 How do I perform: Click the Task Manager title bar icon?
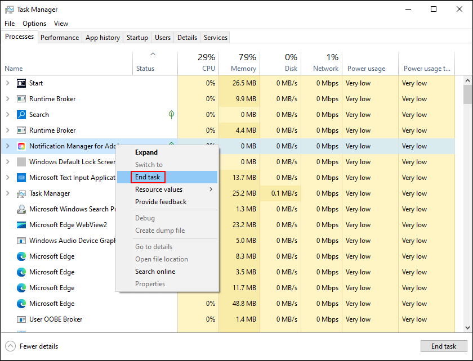[10, 10]
